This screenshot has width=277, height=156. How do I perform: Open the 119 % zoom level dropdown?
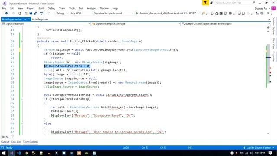(7, 137)
